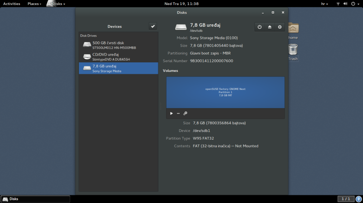Screen dimensions: 363x203
Task: Eject the Sony Storage Media disk
Action: (270, 27)
